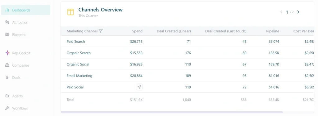Sort by Deal Created (Linear) header
This screenshot has width=318, height=116.
[174, 31]
